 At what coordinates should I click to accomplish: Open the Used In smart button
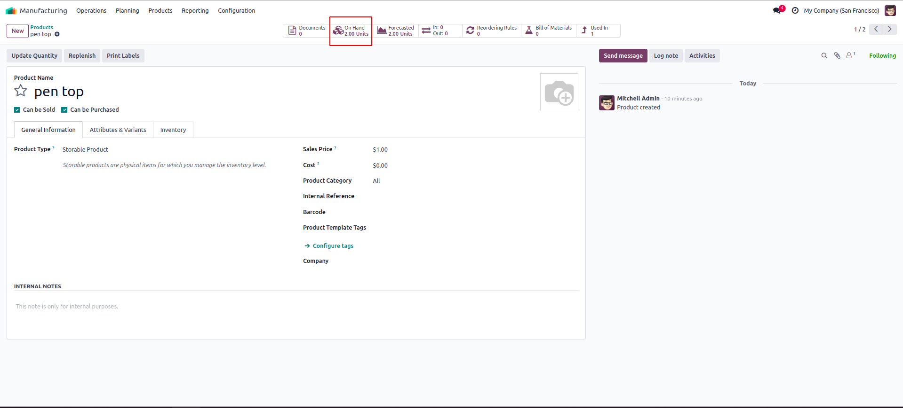click(x=598, y=31)
